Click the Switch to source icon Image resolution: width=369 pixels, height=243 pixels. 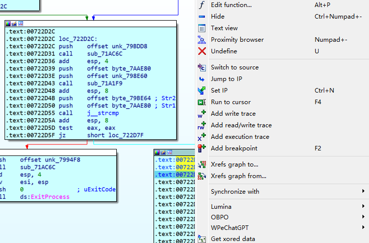202,67
